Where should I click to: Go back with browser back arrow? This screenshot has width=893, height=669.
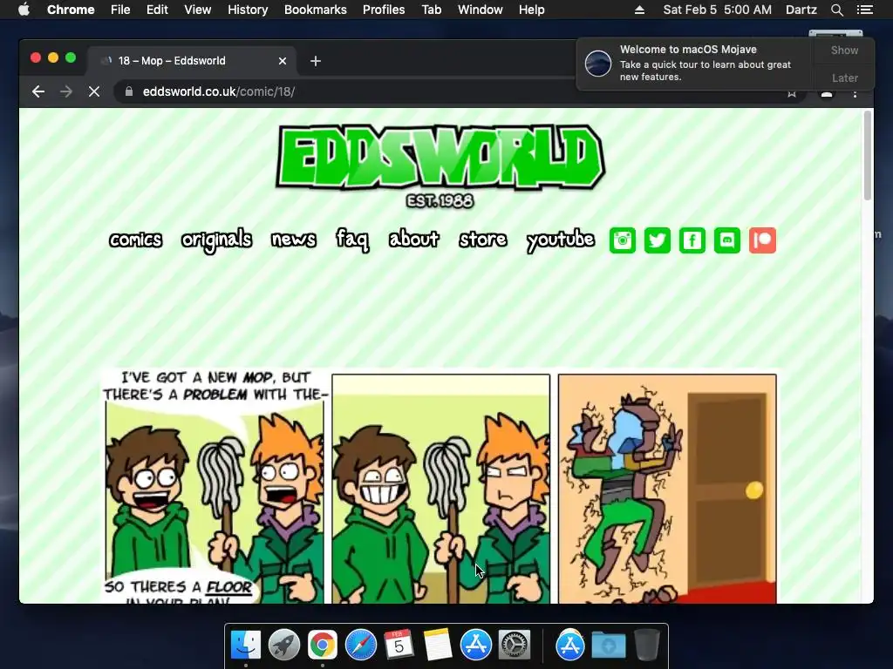pos(38,91)
